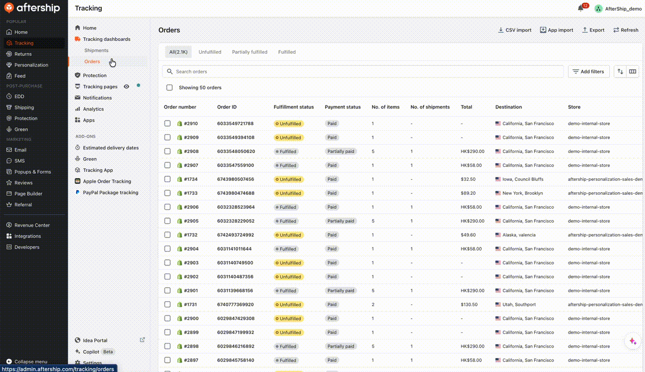Viewport: 645px width, 372px height.
Task: Click the sort orders icon button
Action: point(620,71)
